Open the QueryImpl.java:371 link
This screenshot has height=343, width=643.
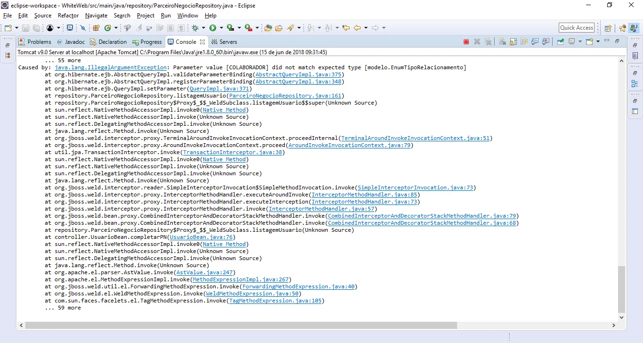(219, 89)
